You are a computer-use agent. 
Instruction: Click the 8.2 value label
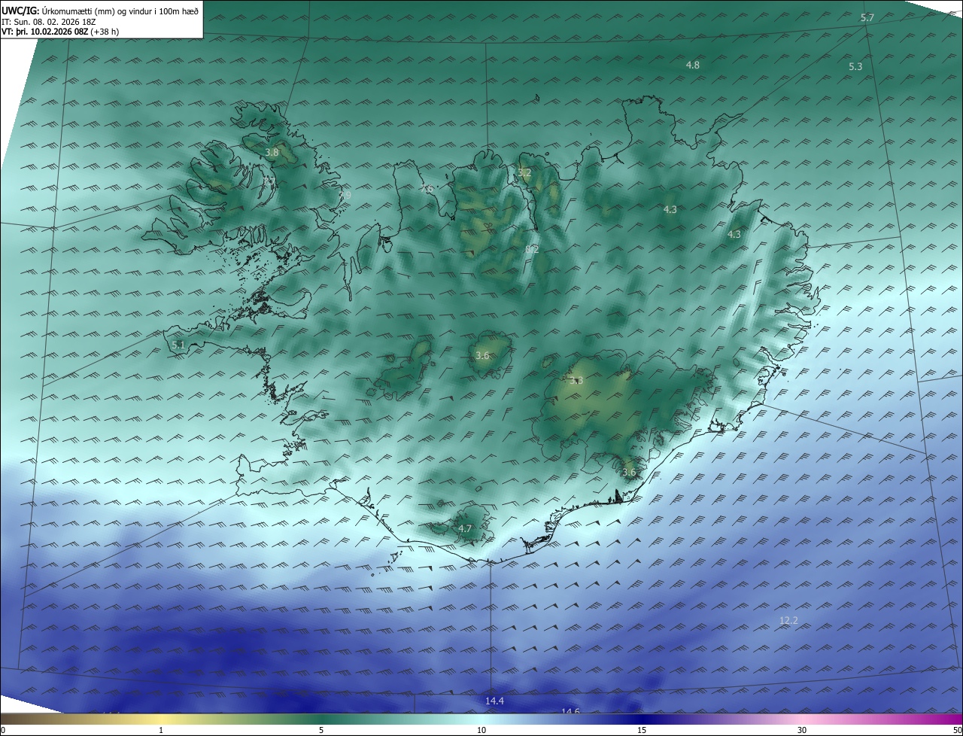(x=532, y=249)
